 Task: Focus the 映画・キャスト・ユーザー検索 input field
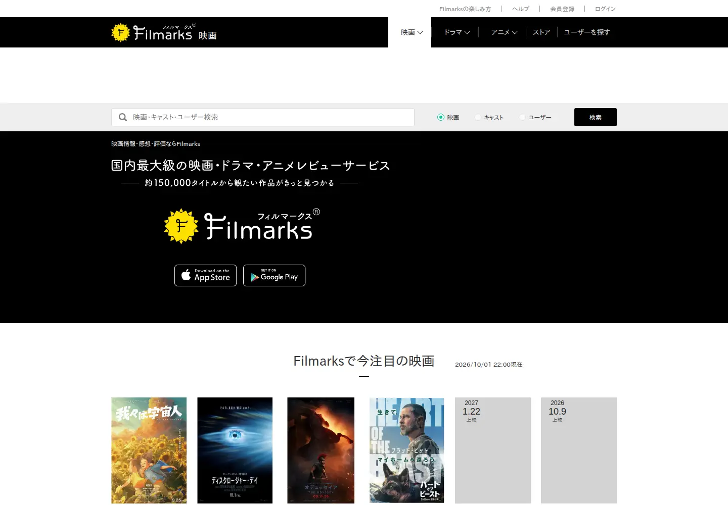pyautogui.click(x=263, y=117)
